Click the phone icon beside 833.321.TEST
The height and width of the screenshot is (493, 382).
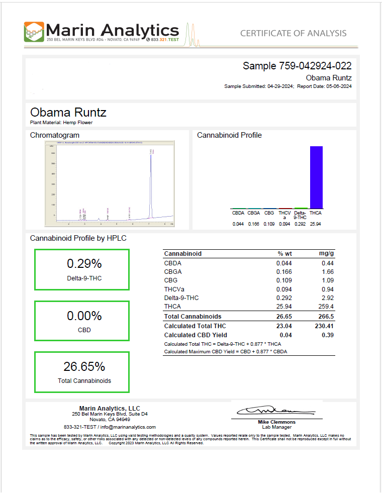click(148, 40)
